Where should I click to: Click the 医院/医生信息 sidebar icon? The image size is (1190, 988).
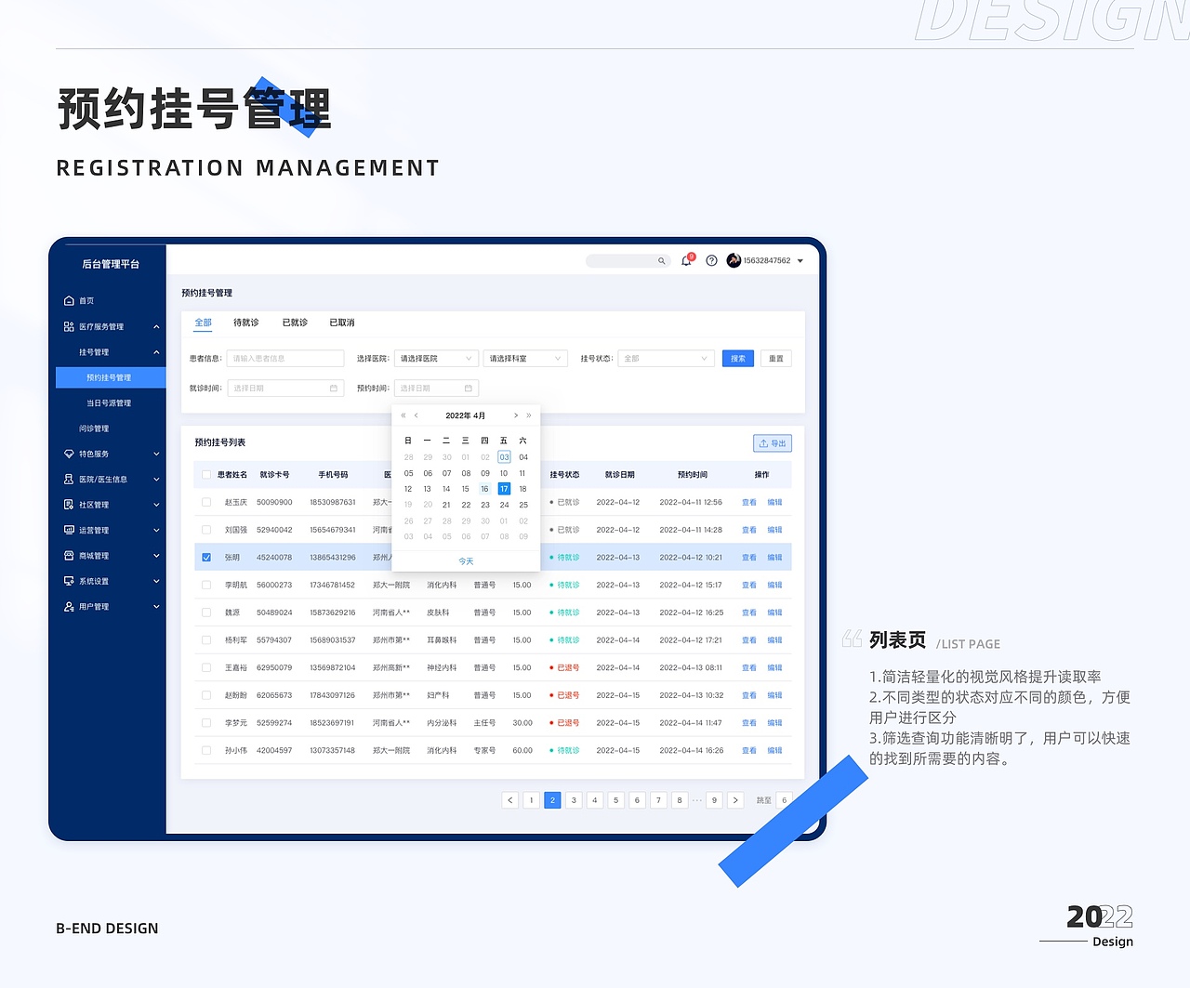[68, 479]
